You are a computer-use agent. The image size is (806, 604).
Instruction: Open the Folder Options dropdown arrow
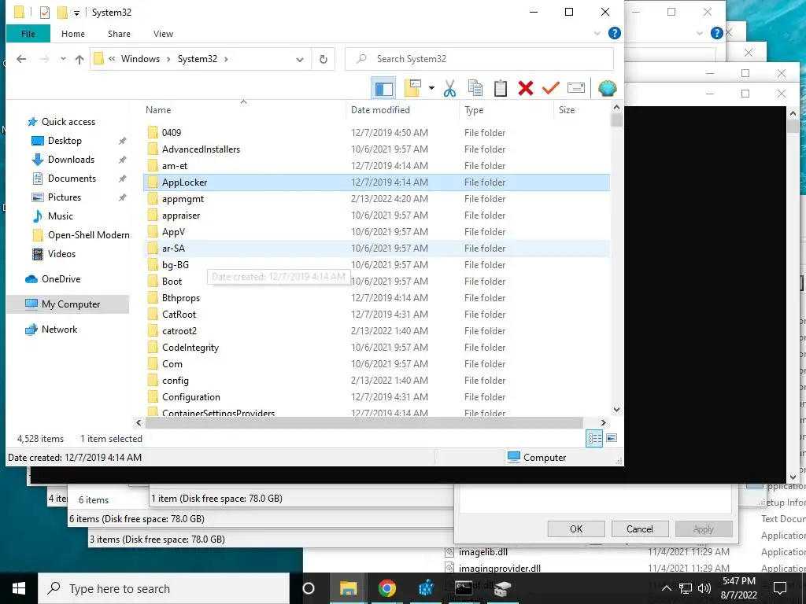coord(431,88)
